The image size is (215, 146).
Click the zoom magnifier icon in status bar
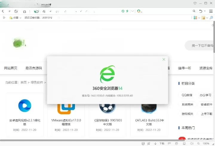pos(198,144)
